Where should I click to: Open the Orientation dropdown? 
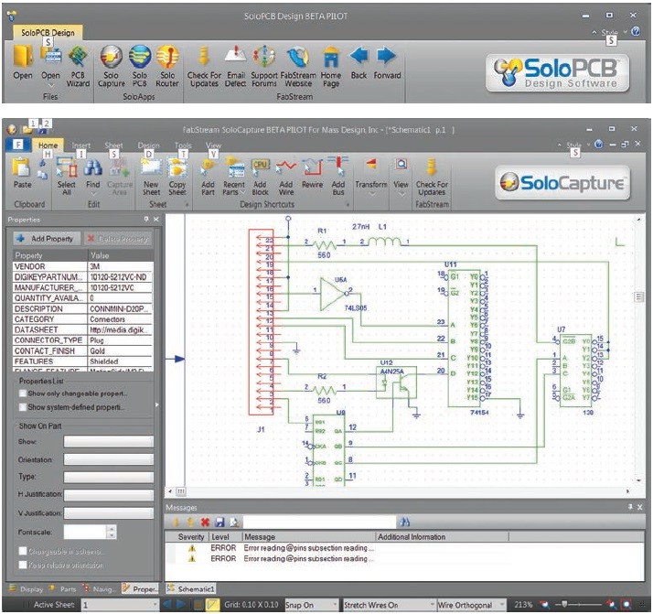click(x=109, y=459)
